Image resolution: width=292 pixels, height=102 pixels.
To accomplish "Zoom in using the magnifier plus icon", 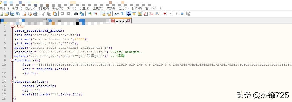I will coord(90,13).
